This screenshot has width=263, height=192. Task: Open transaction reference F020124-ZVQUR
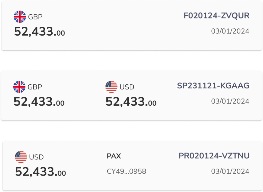point(217,16)
